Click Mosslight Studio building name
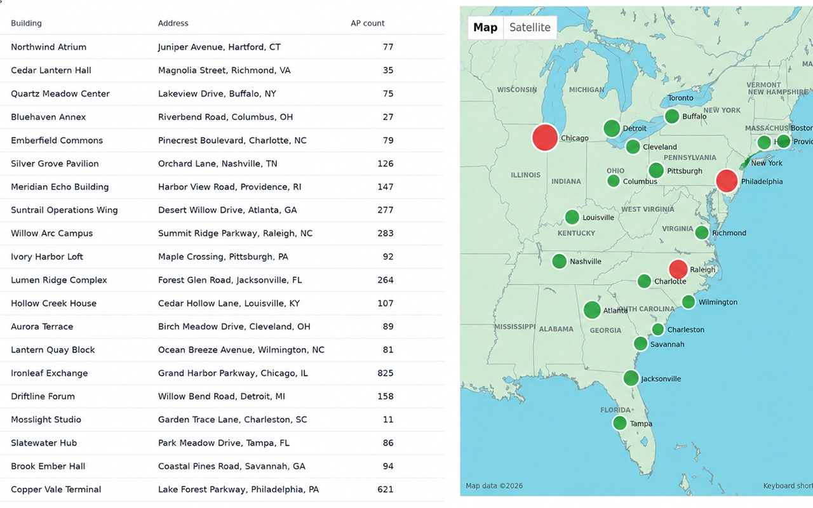The width and height of the screenshot is (813, 508). click(x=46, y=420)
